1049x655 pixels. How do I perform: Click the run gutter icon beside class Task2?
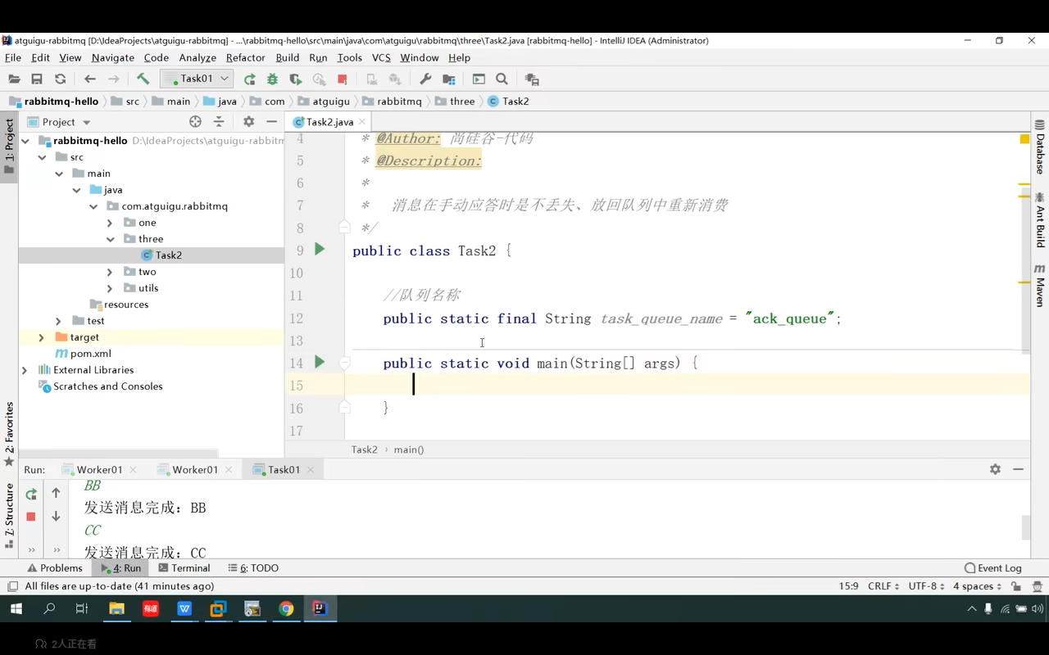coord(320,249)
